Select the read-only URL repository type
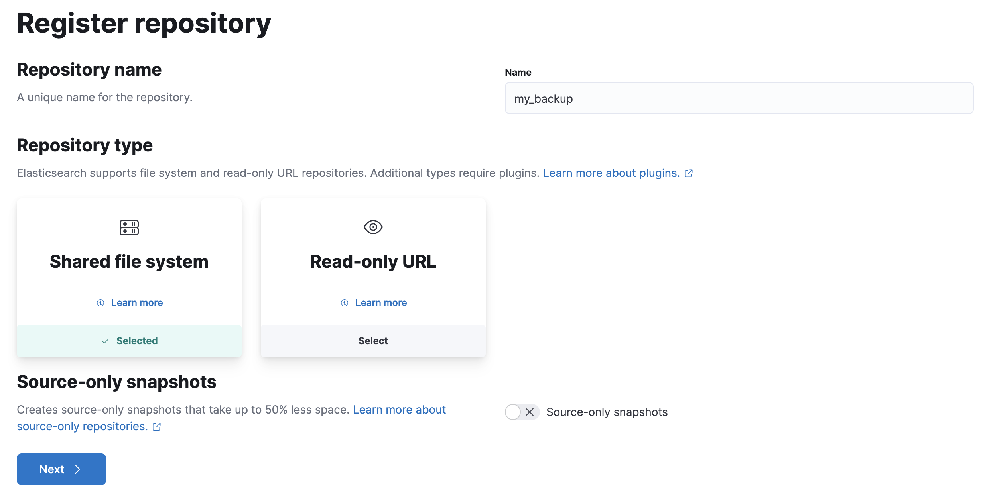 (x=372, y=340)
